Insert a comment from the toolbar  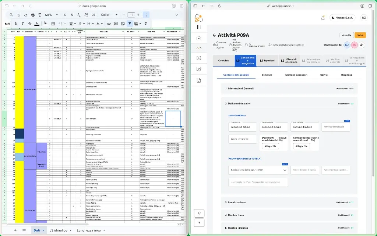pyautogui.click(x=116, y=24)
